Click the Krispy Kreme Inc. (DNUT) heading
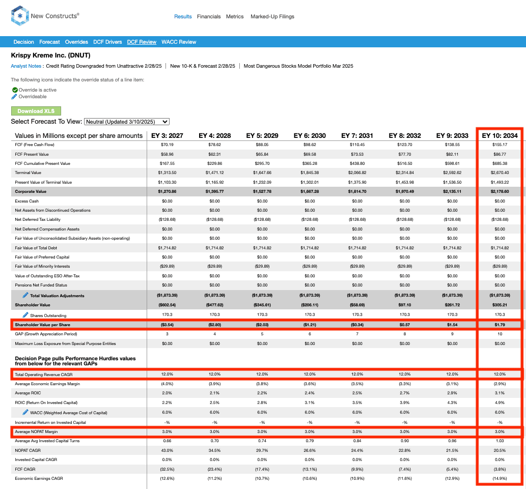 pyautogui.click(x=50, y=55)
